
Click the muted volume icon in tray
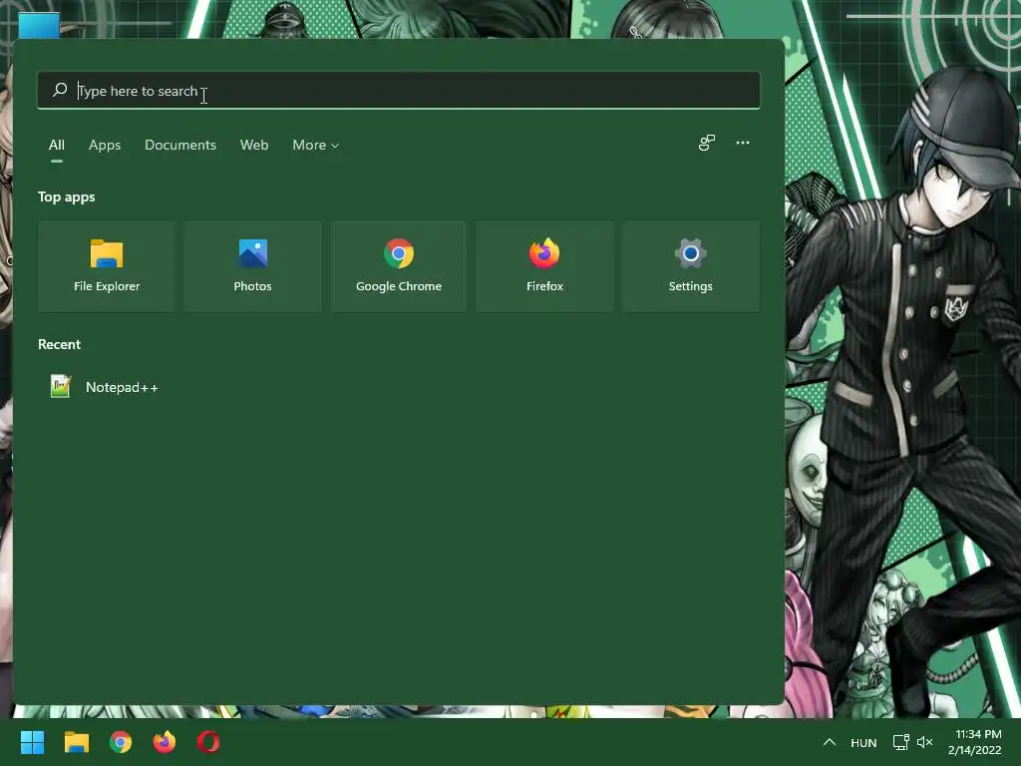924,742
